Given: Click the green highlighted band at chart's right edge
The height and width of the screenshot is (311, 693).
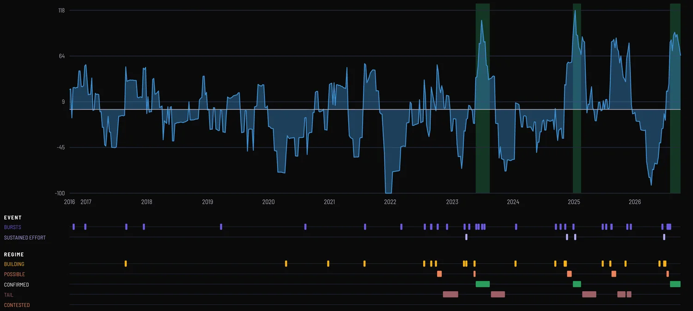Looking at the screenshot, I should (675, 98).
